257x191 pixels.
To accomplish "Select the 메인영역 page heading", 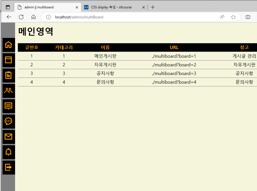I will tap(35, 32).
